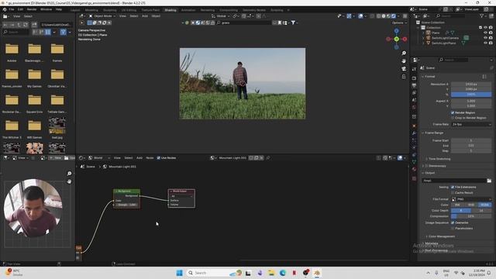Click the pan hand icon in the 3D viewport
Viewport: 496px width, 279px height.
pyautogui.click(x=404, y=61)
